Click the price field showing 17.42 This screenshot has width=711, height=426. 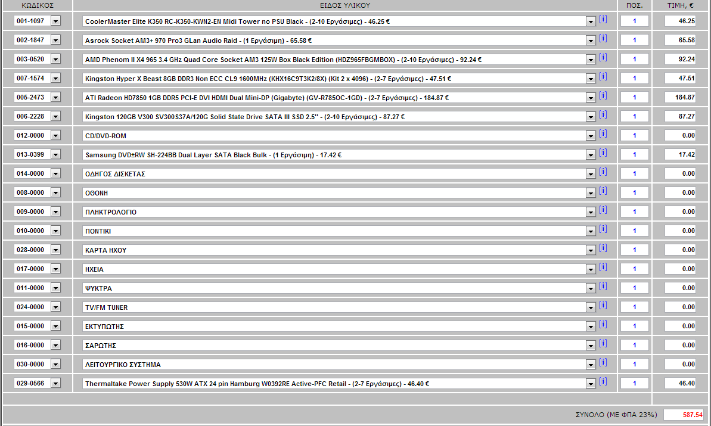pyautogui.click(x=680, y=154)
